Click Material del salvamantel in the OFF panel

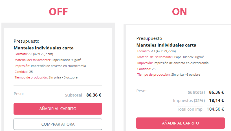32,60
